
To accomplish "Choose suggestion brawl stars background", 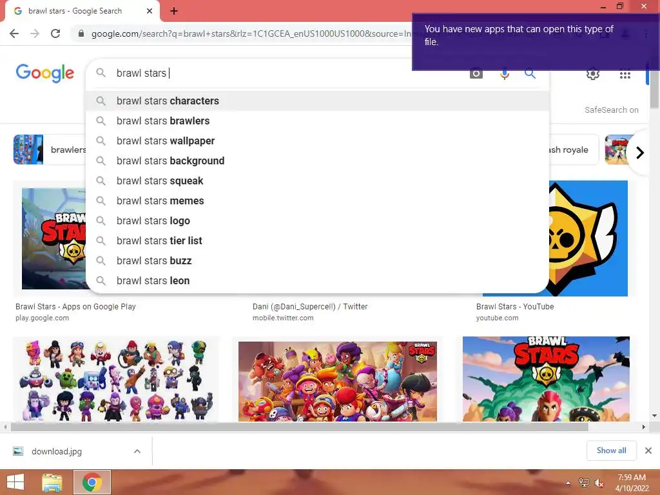I will tap(317, 160).
